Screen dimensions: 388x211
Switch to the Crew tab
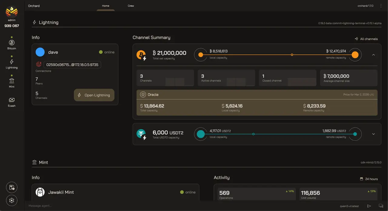(x=131, y=6)
